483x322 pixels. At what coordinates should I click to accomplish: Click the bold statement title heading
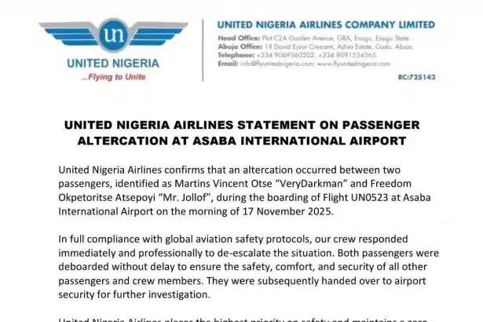click(241, 134)
